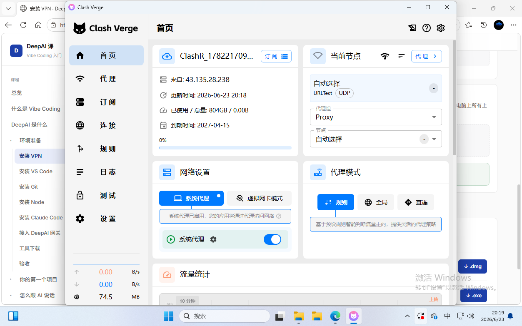Click the download speed arrow in sidebar
This screenshot has width=522, height=326.
[x=77, y=284]
